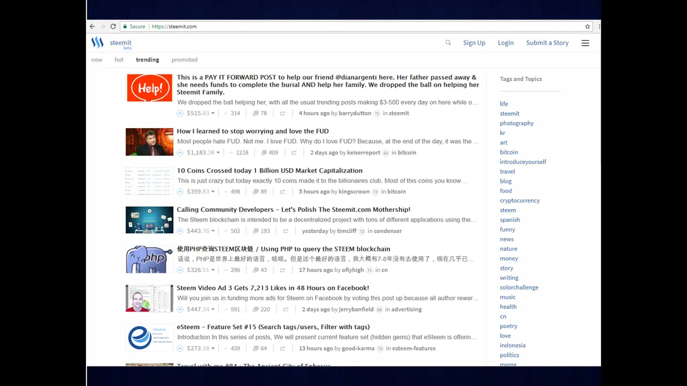Resteem the PHP STEEM blockchain post

coord(282,270)
